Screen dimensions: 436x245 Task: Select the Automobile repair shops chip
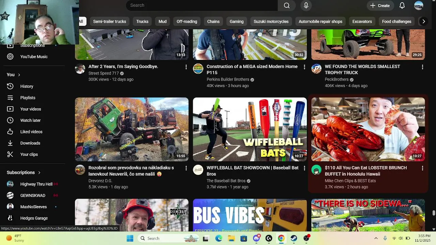tap(321, 21)
